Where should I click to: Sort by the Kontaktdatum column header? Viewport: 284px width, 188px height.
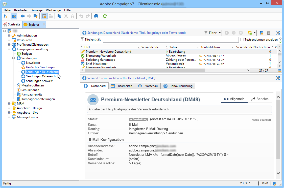pos(214,47)
